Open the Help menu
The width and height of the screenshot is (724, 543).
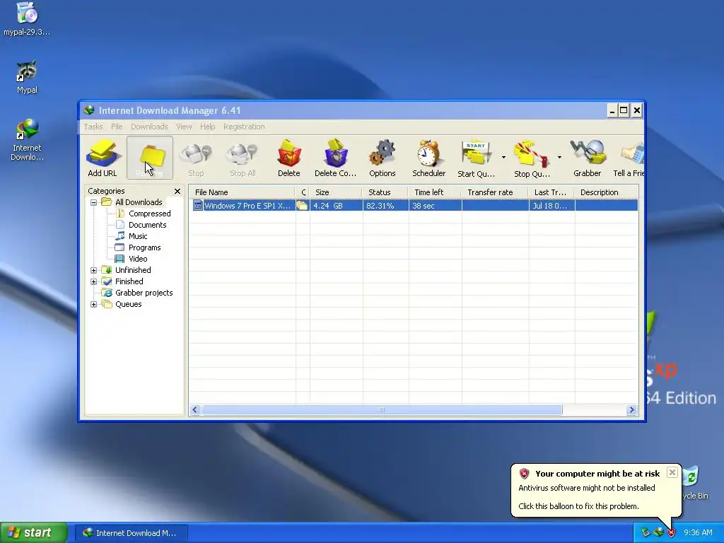click(x=207, y=127)
